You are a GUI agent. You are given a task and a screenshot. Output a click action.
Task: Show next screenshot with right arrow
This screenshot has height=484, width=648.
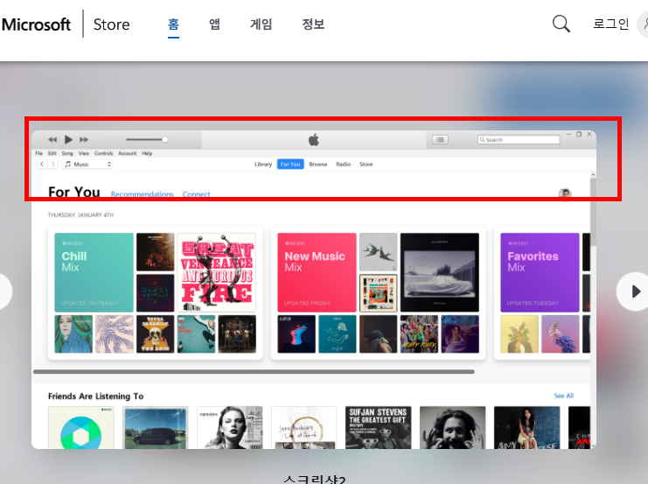click(635, 291)
